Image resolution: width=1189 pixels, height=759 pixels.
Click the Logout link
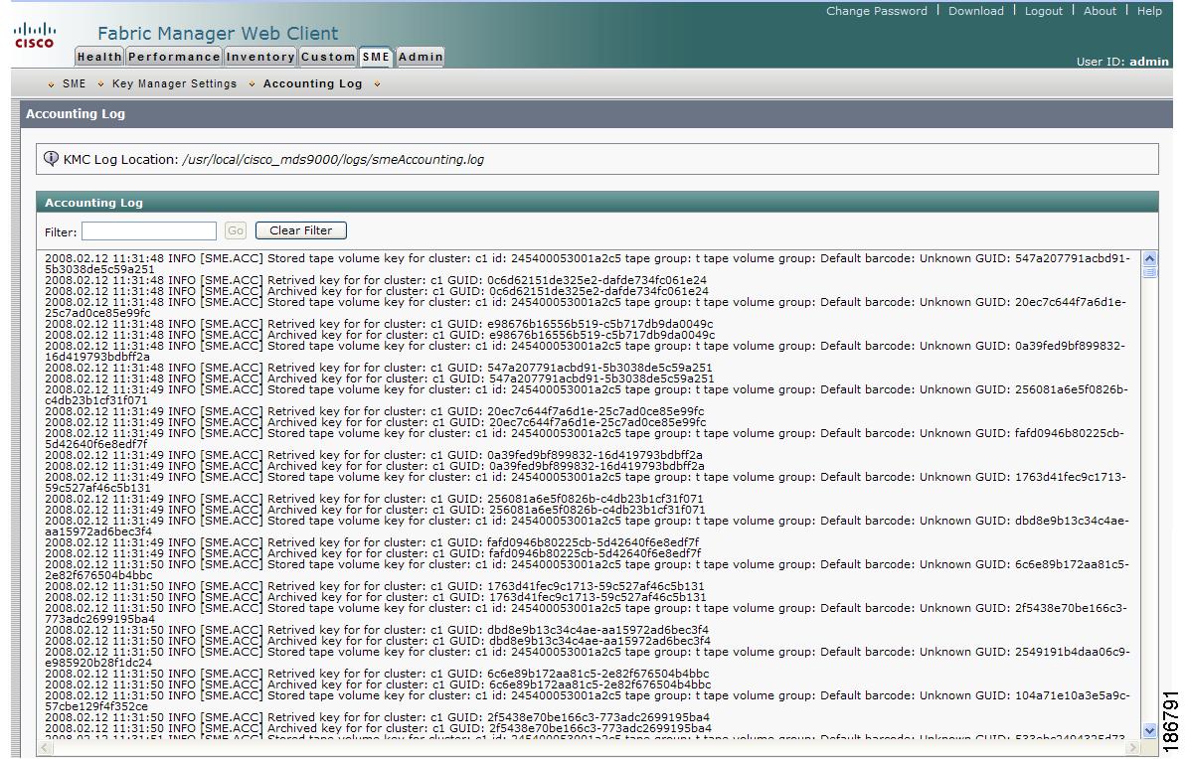tap(1044, 11)
